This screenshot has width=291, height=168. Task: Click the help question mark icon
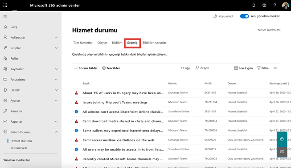point(275,5)
